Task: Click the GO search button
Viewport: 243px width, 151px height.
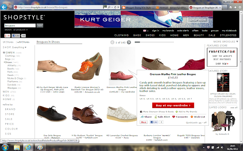Action: pos(40,25)
